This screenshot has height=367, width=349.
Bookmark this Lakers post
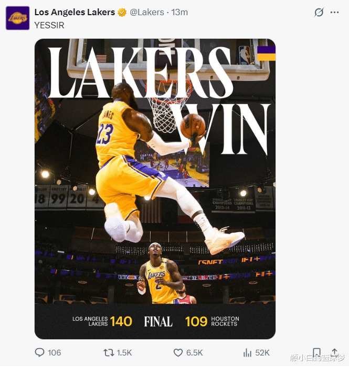316,352
